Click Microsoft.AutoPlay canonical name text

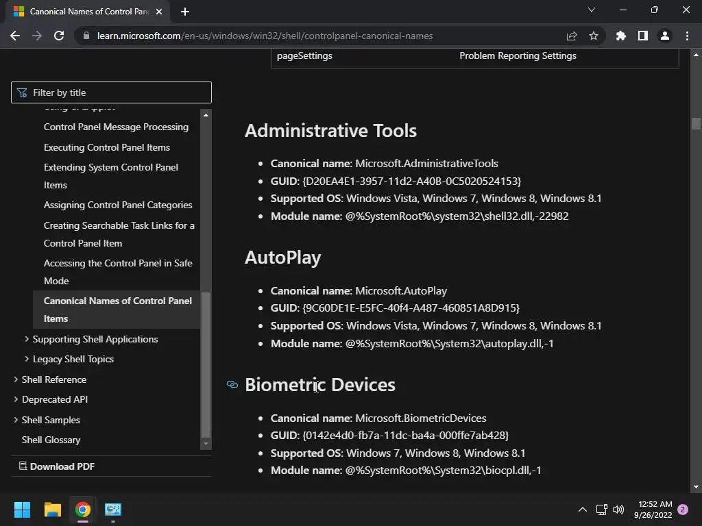click(x=401, y=290)
